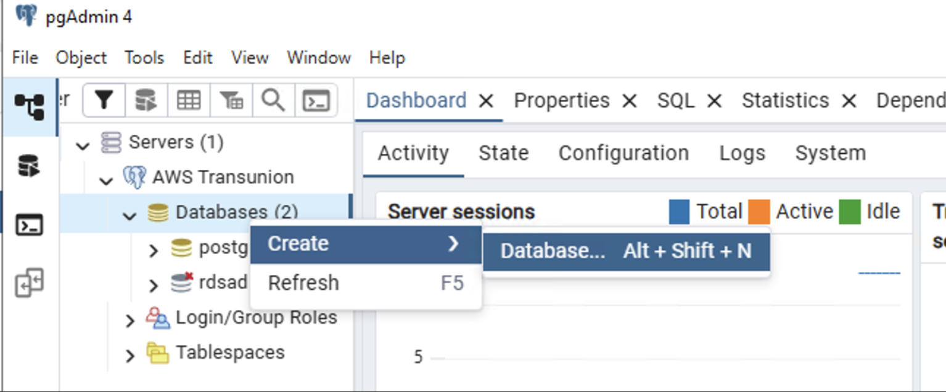Viewport: 946px width, 392px height.
Task: Click the green Idle legend swatch
Action: 849,212
